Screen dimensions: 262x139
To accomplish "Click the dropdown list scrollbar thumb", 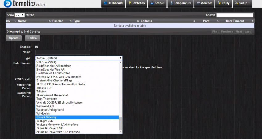I will [121, 123].
